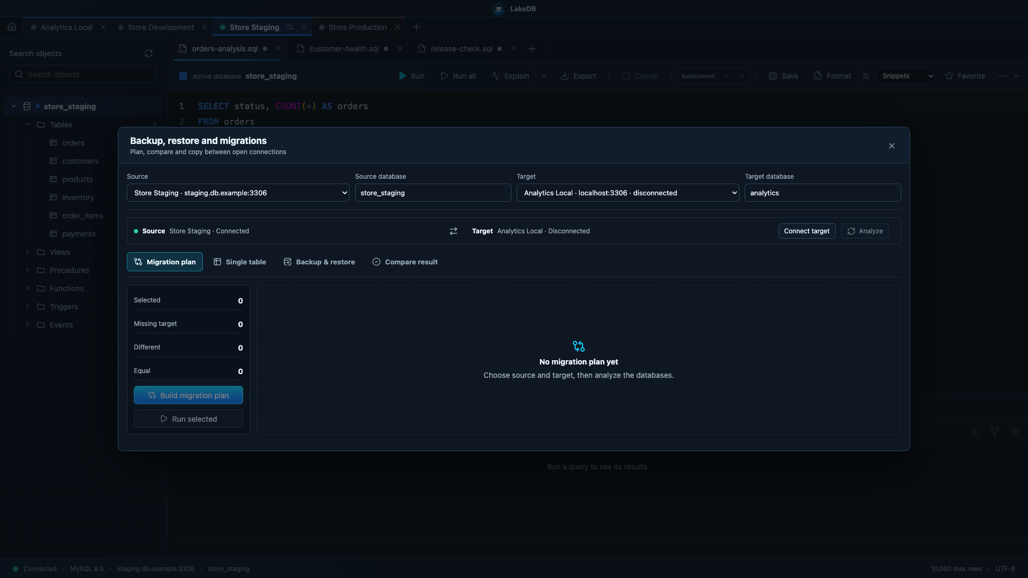This screenshot has width=1028, height=578.
Task: Switch to the Single table tab
Action: [240, 262]
